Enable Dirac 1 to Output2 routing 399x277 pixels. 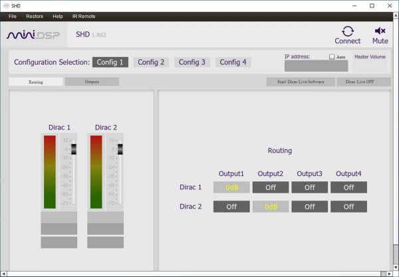(271, 188)
